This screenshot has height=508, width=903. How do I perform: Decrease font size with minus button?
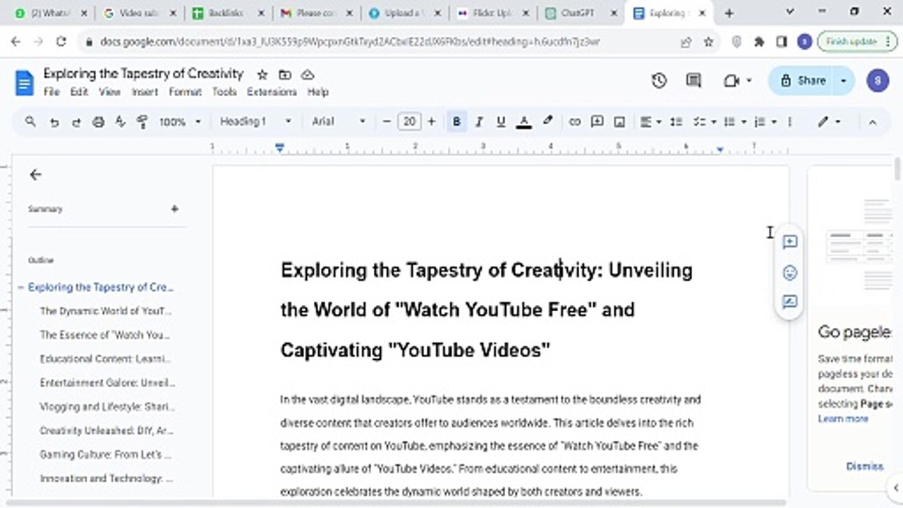point(387,121)
